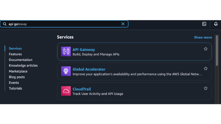Click inside the search input field
This screenshot has height=124, width=221.
coord(66,24)
